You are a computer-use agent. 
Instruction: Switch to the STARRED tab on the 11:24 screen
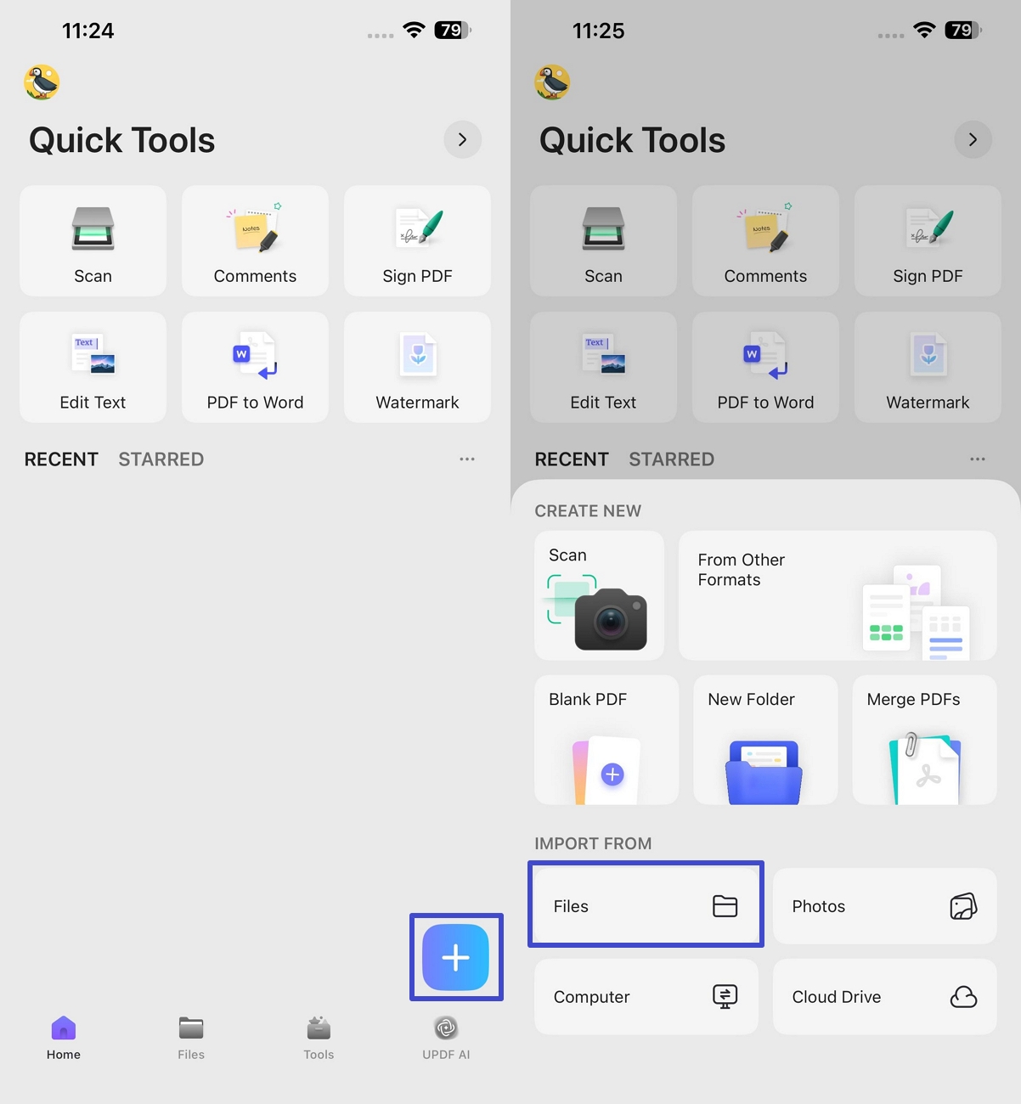point(161,459)
